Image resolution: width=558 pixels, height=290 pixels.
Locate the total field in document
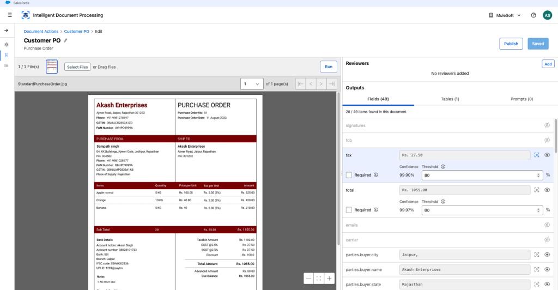click(x=537, y=190)
